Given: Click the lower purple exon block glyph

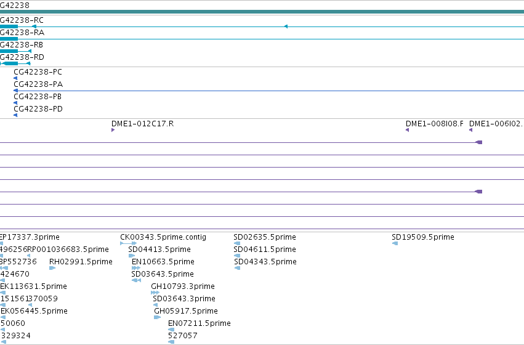Looking at the screenshot, I should point(479,192).
